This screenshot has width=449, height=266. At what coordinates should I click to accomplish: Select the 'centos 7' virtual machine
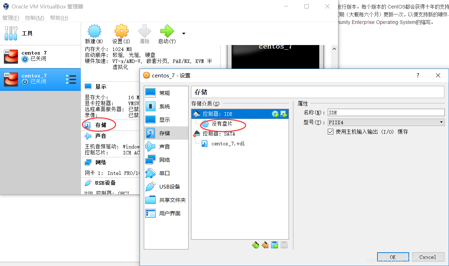(40, 56)
